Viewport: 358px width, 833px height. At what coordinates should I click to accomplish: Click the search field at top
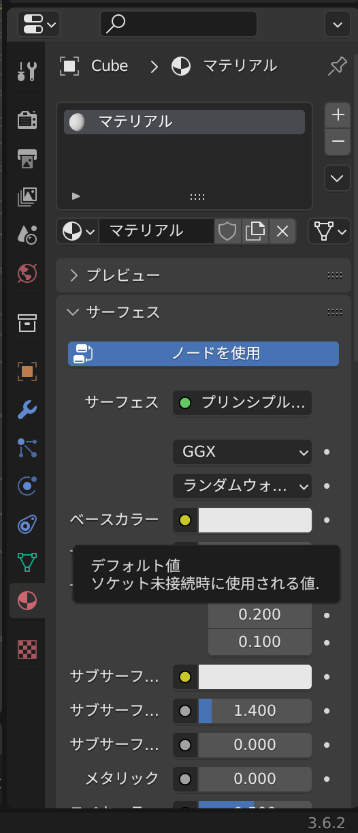pyautogui.click(x=178, y=24)
